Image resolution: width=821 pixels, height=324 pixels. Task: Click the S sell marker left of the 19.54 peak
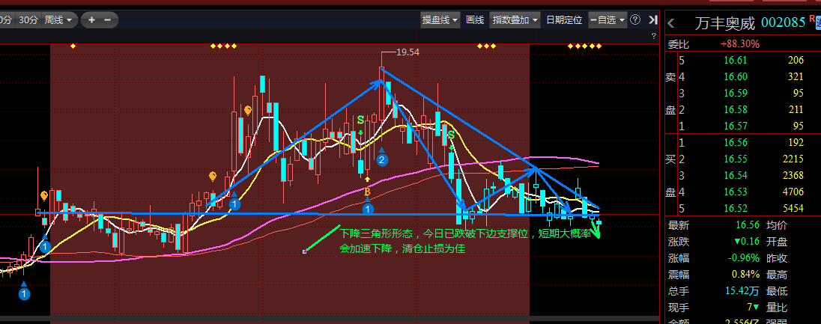tap(360, 120)
